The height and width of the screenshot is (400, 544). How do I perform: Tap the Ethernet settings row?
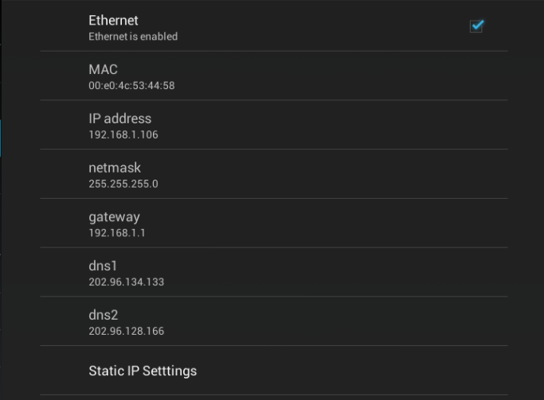coord(274,25)
